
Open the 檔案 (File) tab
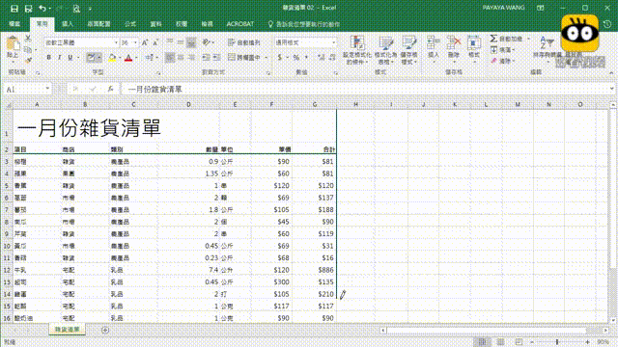point(14,24)
